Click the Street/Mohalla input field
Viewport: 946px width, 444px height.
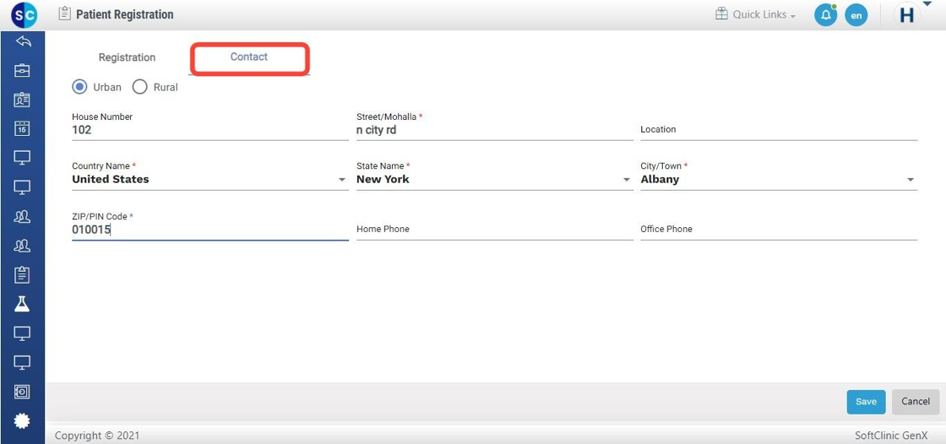tap(495, 130)
